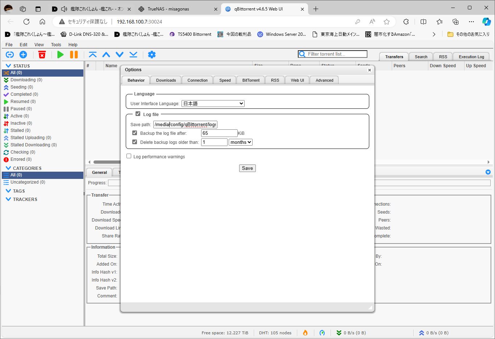Click the red Remove torrent icon
The width and height of the screenshot is (495, 339).
pos(42,55)
